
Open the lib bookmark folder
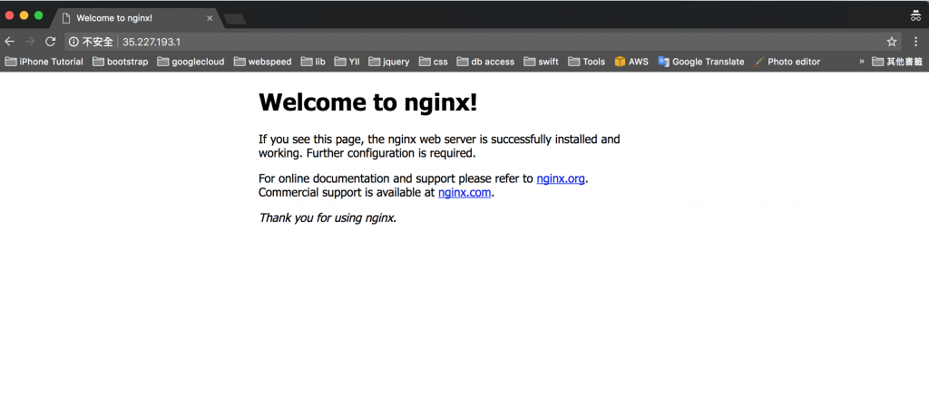pyautogui.click(x=313, y=62)
